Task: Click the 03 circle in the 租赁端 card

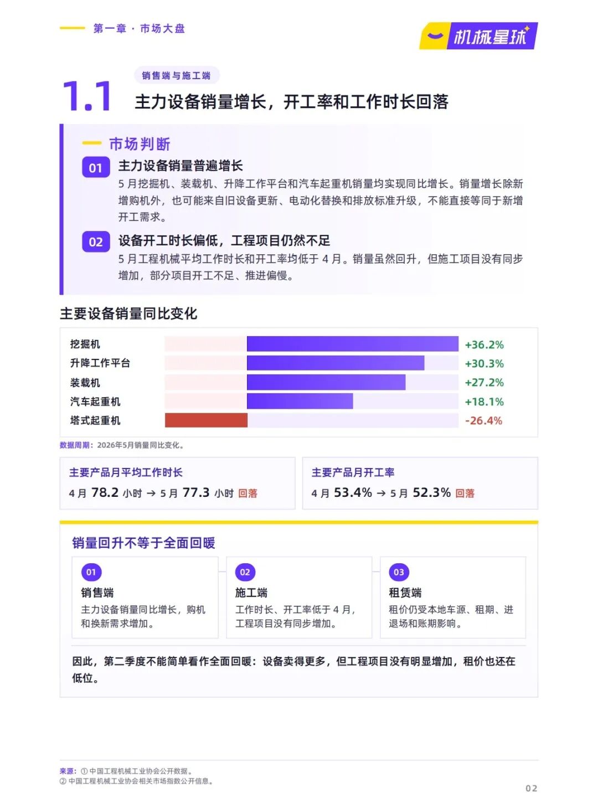Action: 399,572
